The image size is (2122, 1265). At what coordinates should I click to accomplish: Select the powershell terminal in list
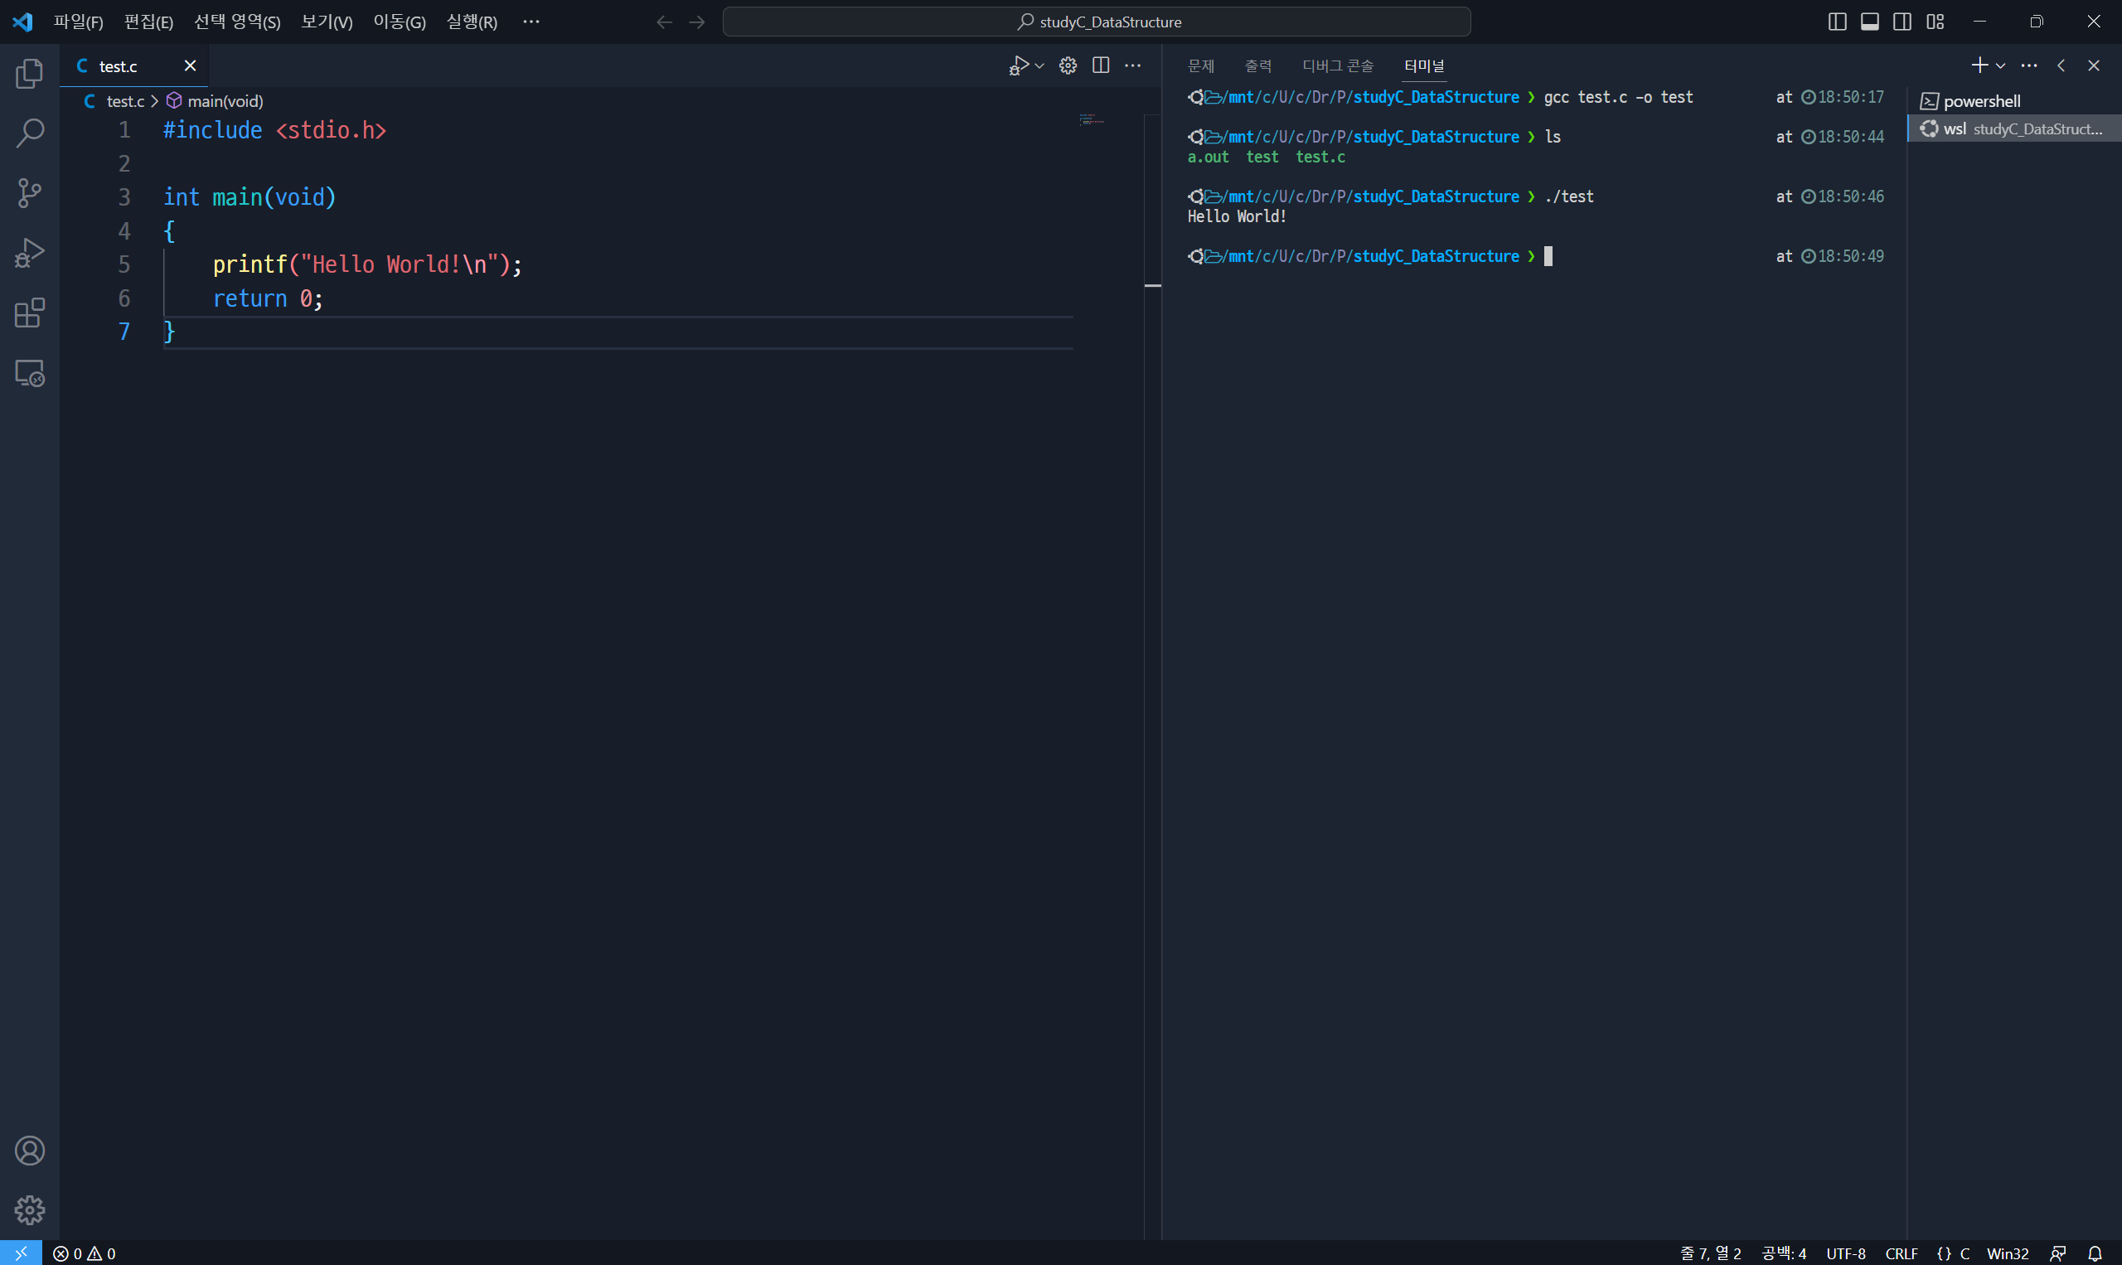[1980, 101]
